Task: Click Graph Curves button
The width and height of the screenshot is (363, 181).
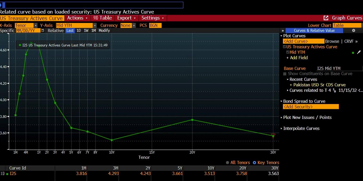Action: click(x=347, y=18)
